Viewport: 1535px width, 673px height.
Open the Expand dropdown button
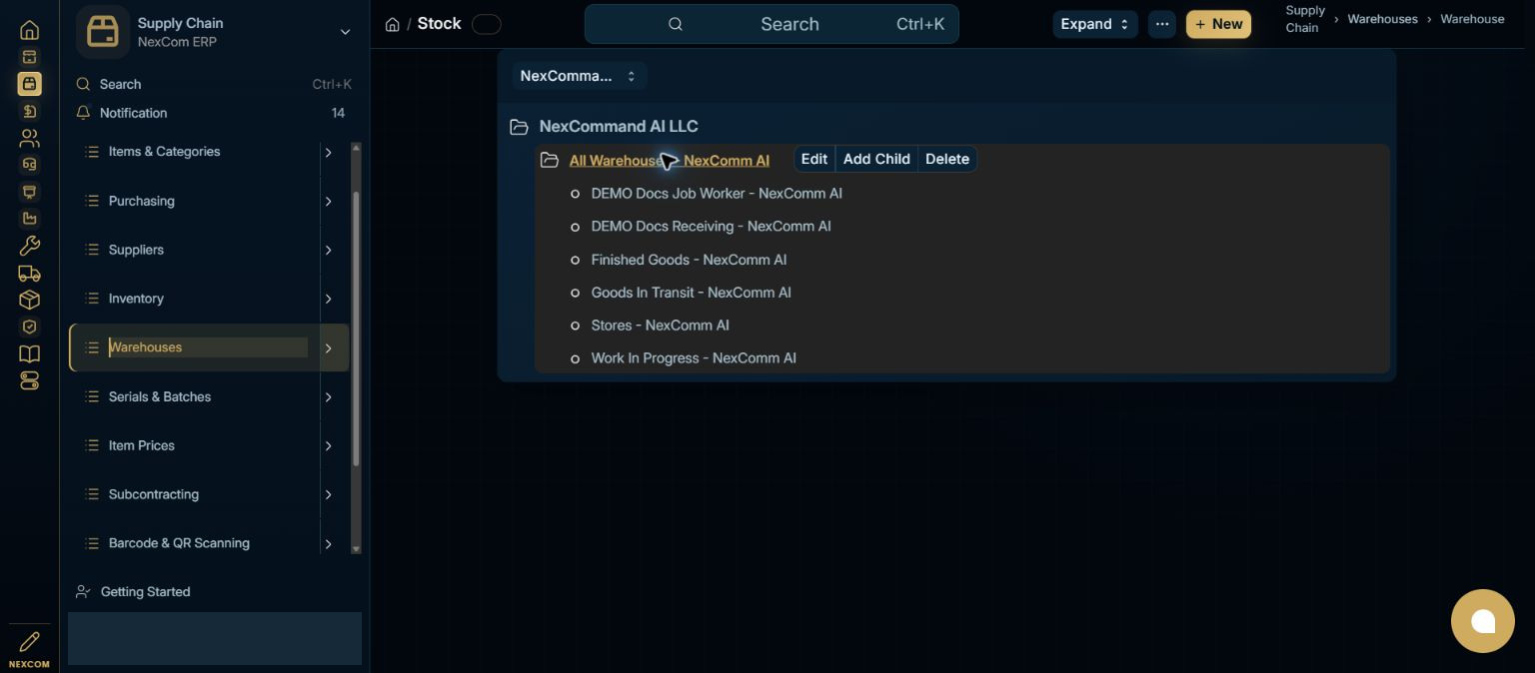click(1094, 24)
